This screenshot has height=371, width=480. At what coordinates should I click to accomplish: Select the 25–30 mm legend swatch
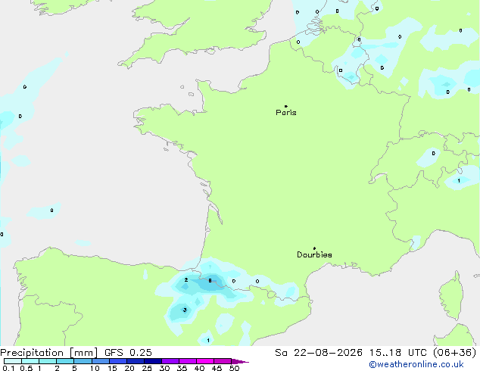(x=153, y=361)
